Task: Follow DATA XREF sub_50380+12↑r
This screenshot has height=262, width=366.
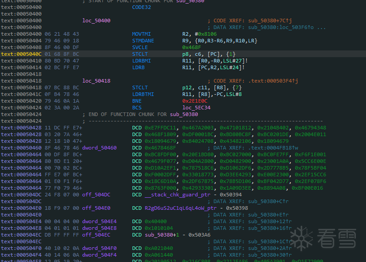Action: coord(270,221)
